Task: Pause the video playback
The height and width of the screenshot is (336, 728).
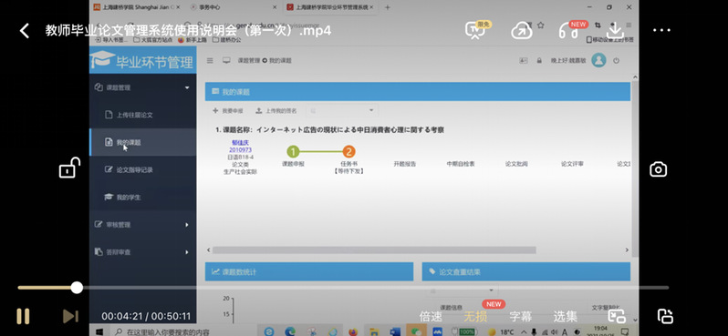Action: [23, 316]
